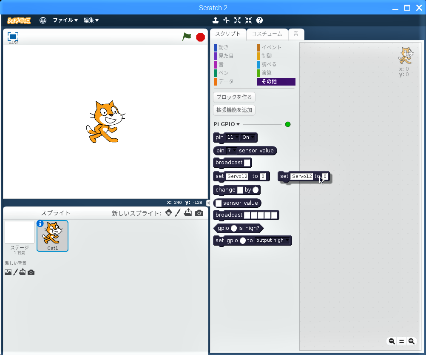Open the language globe menu

coord(43,20)
